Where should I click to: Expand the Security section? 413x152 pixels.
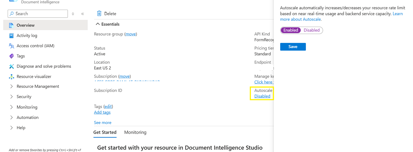(12, 97)
